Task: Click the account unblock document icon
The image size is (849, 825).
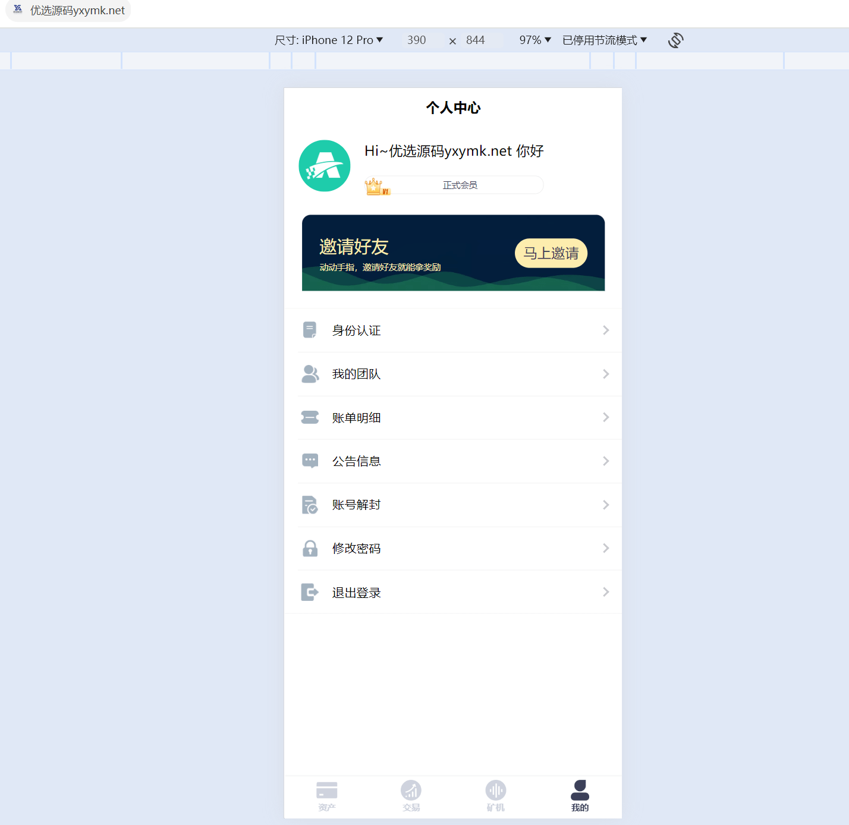Action: point(310,505)
